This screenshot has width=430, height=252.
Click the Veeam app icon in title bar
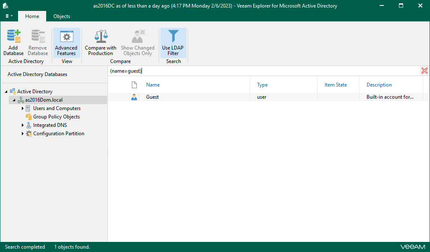click(5, 5)
